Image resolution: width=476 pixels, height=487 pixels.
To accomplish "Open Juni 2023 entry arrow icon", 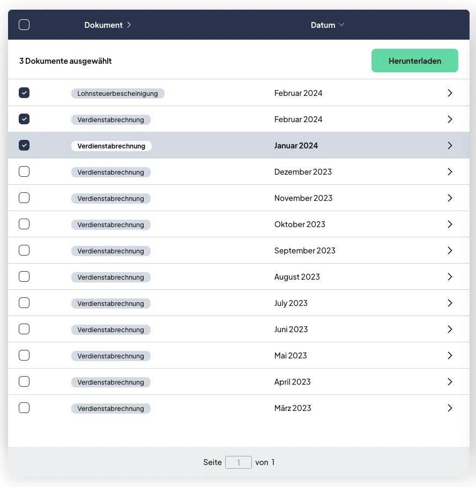I will (x=450, y=329).
